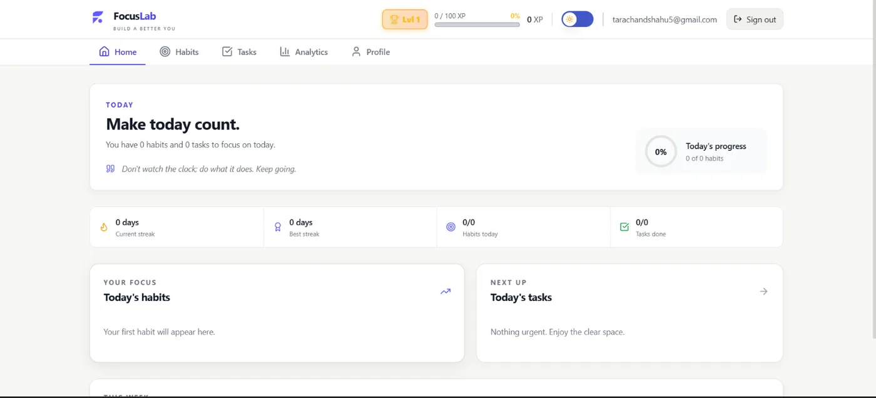Viewport: 876px width, 398px height.
Task: Click 'Nothing urgent. Enjoy the clear space.' text
Action: point(558,332)
